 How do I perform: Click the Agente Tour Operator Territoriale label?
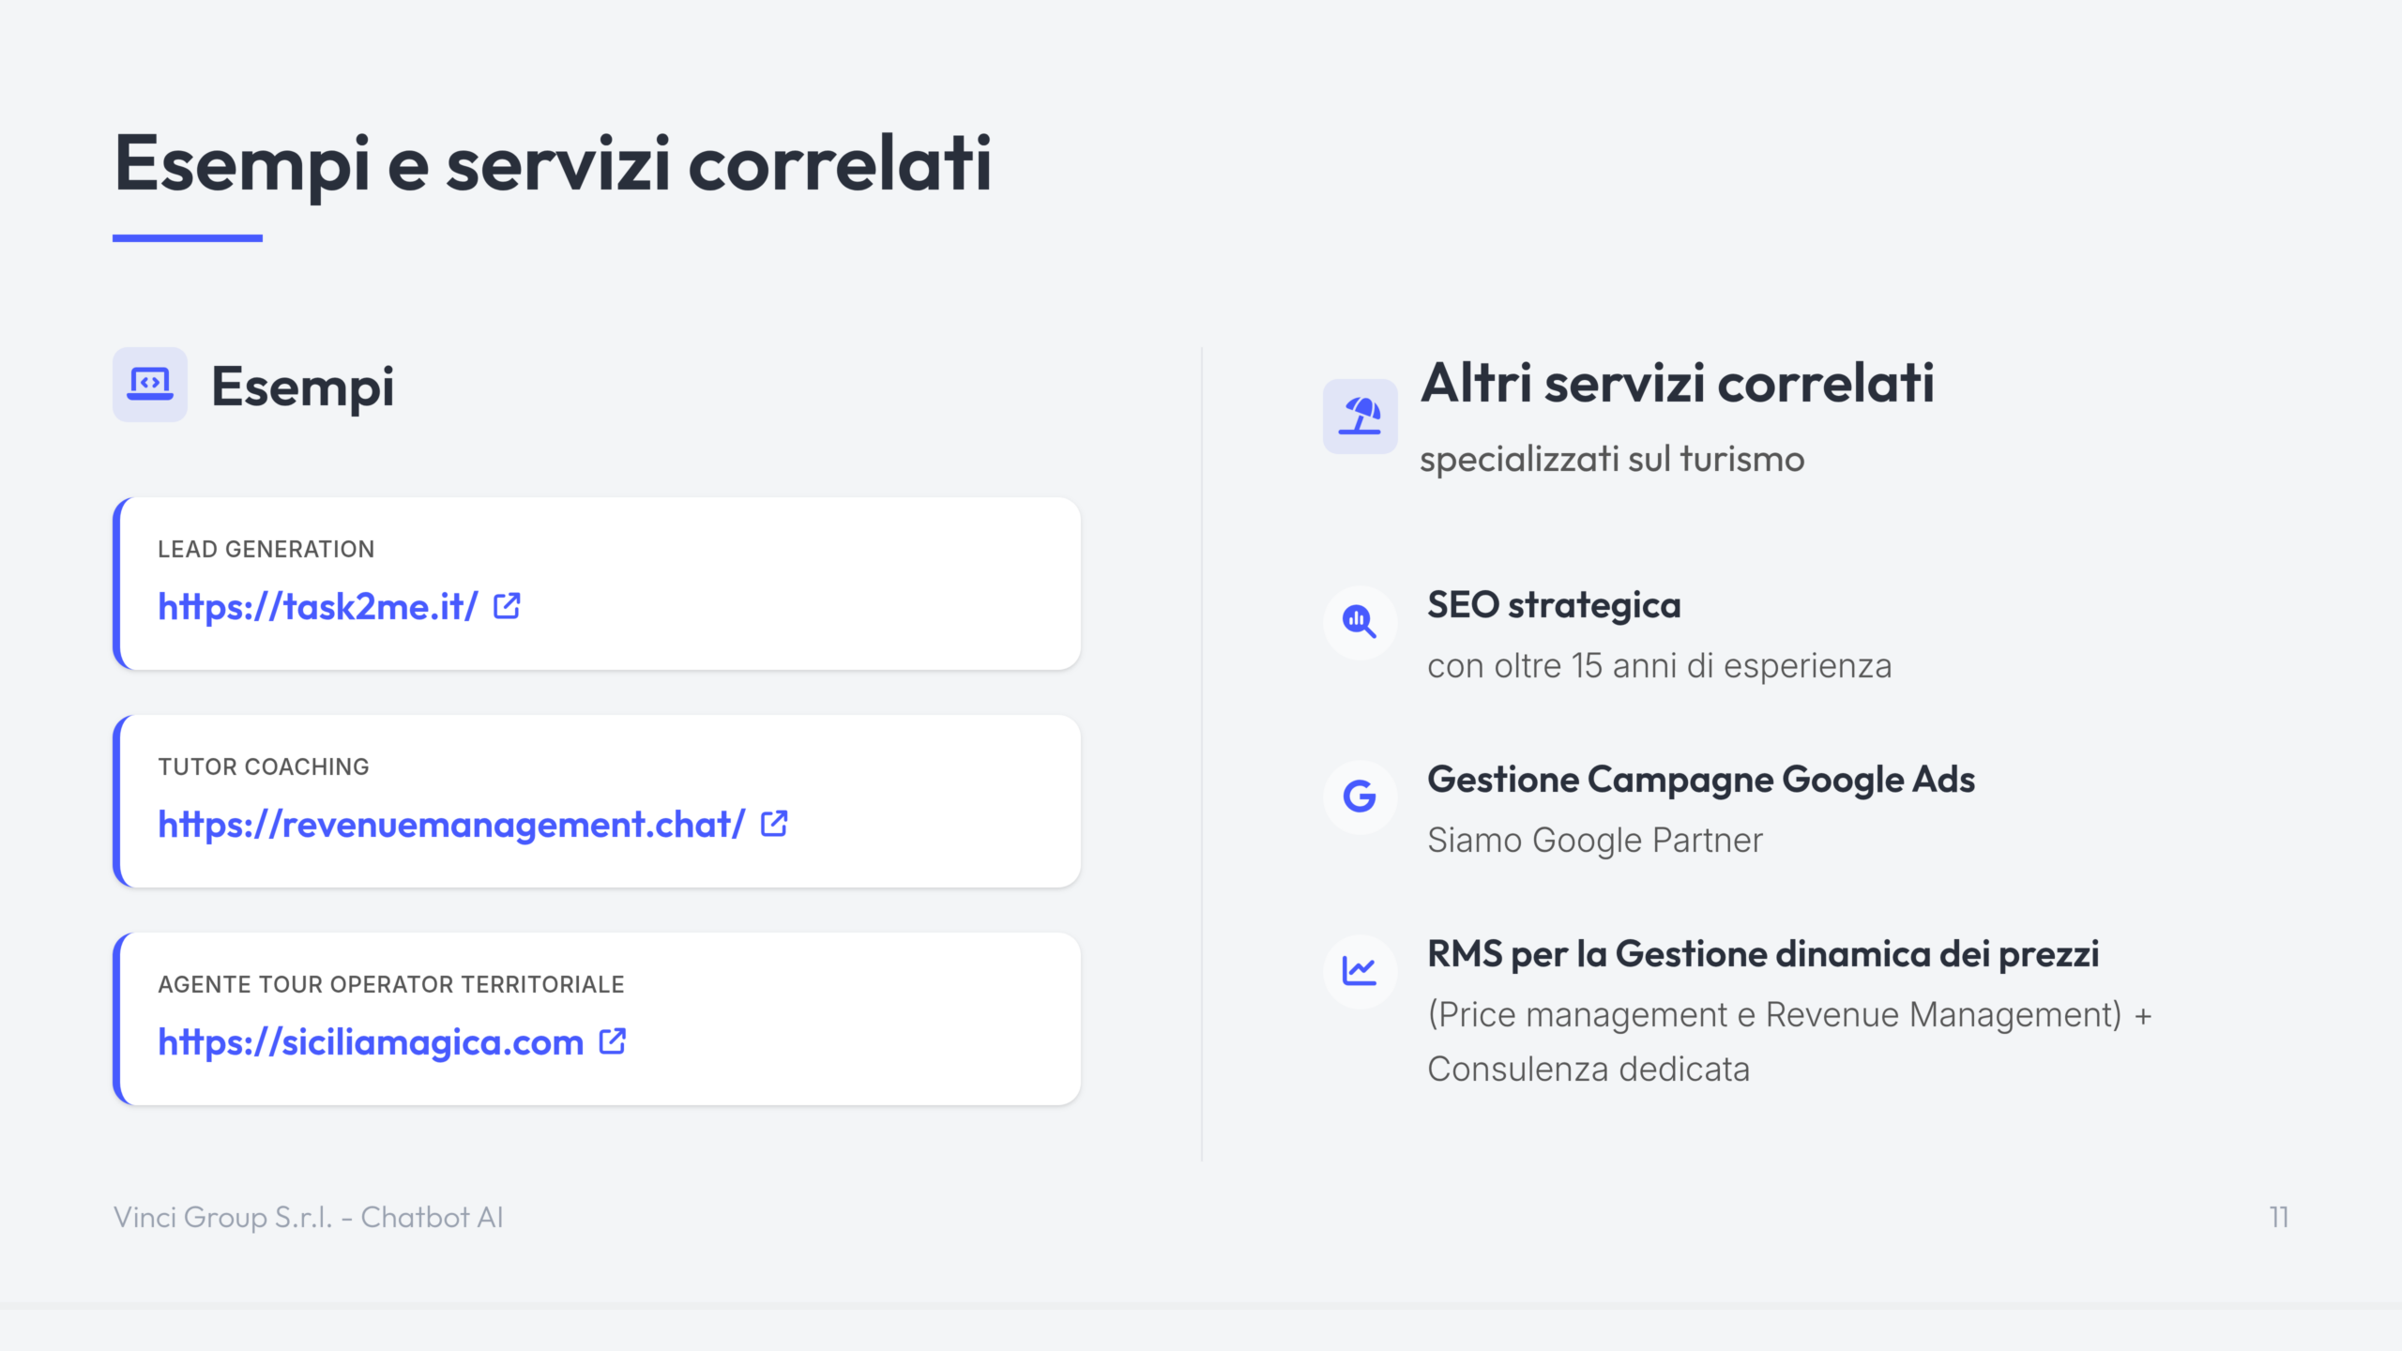click(391, 984)
